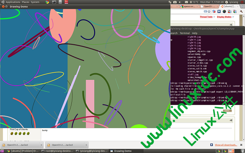Click the Show desktop button in bottom panel

pyautogui.click(x=2, y=151)
